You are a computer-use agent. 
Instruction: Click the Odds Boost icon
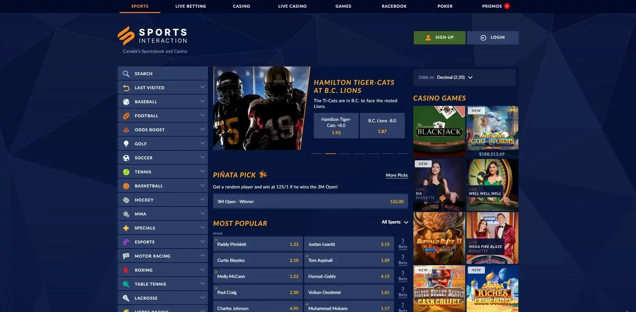point(126,130)
